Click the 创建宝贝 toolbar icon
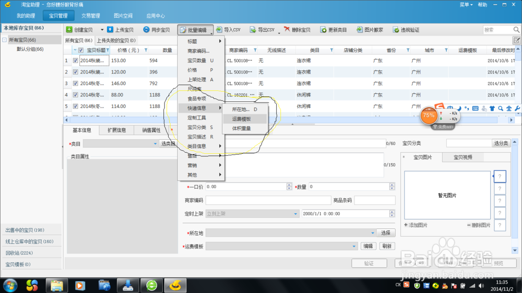Viewport: 522px width, 293px height. 69,30
